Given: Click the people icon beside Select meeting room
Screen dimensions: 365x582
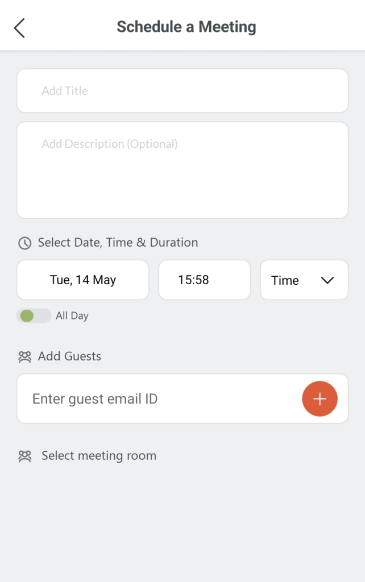Looking at the screenshot, I should [x=24, y=456].
